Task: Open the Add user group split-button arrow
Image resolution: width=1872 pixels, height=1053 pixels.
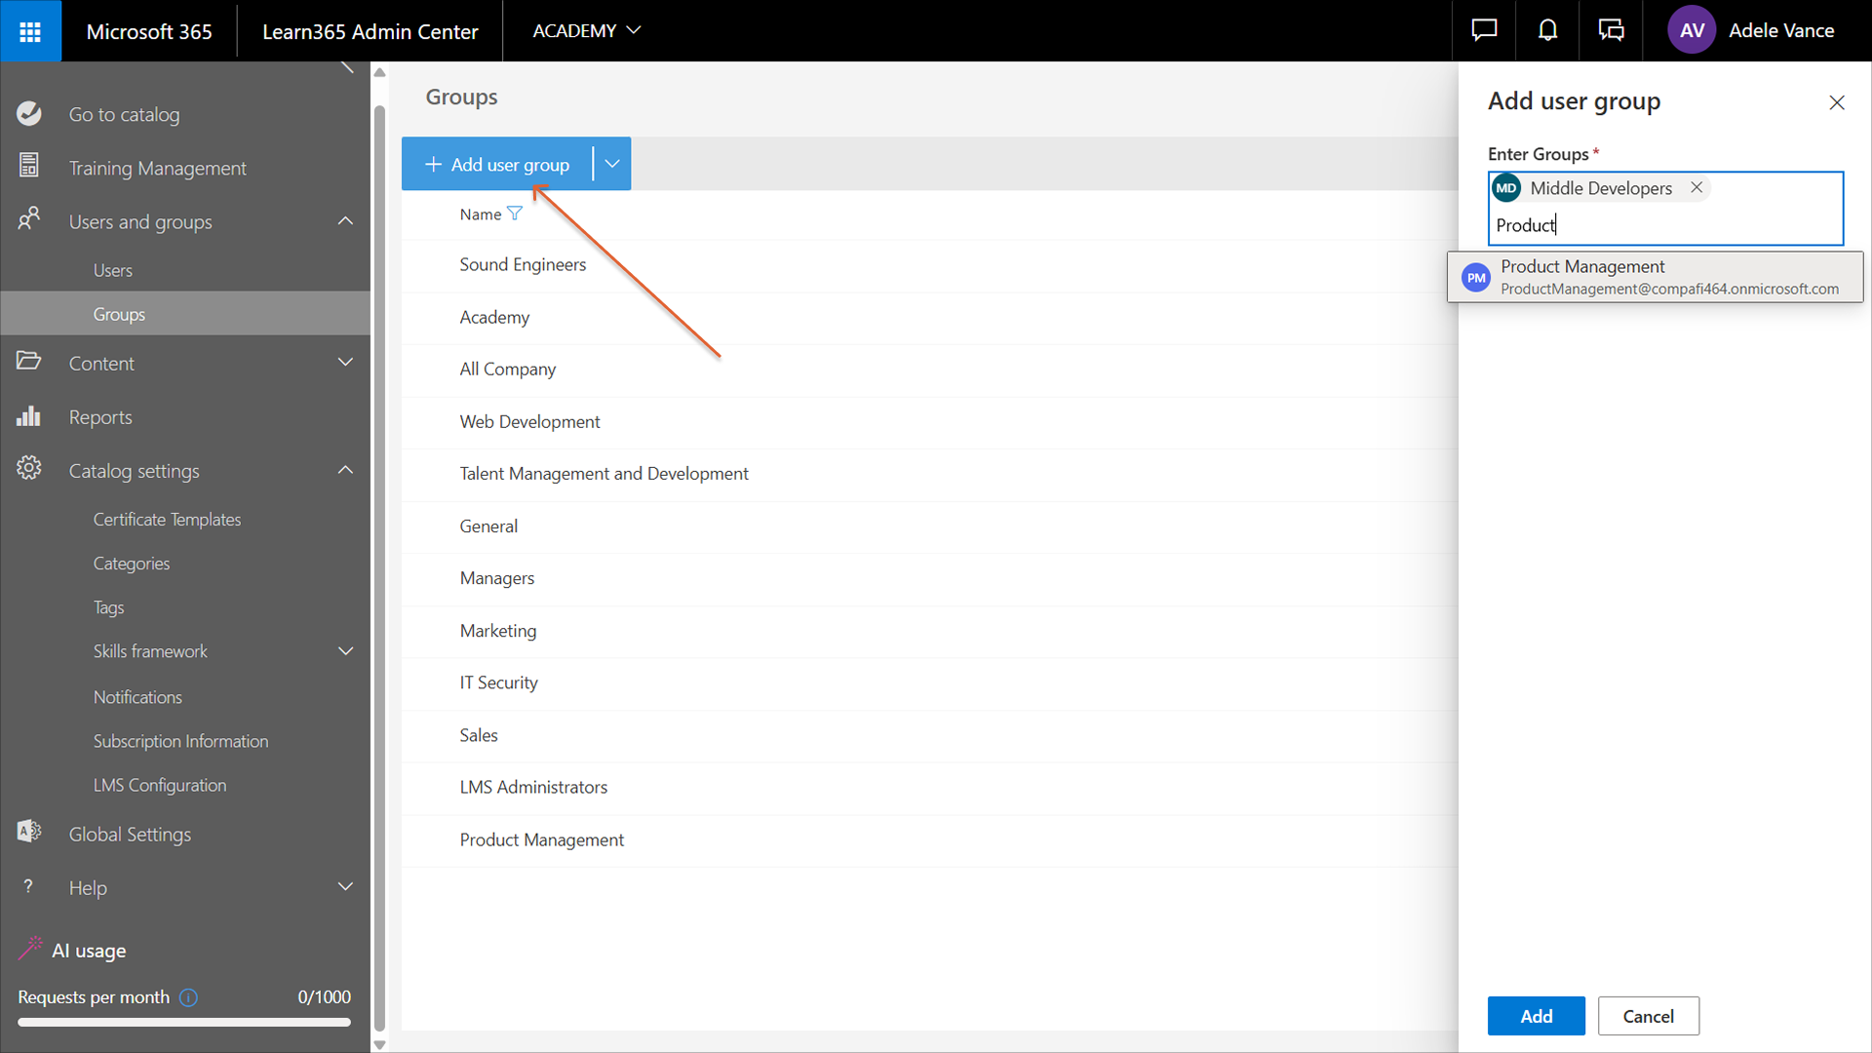Action: (x=612, y=164)
